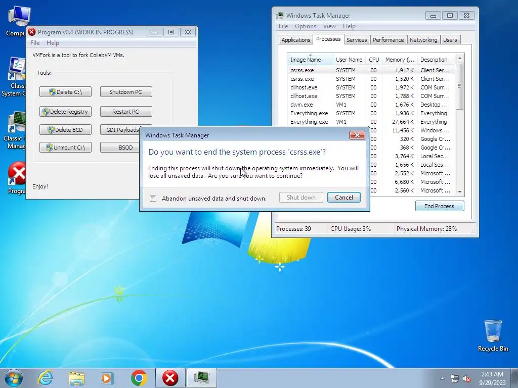Select the dllhost.exe row using 1,788 K
This screenshot has width=518, height=388.
tap(371, 96)
